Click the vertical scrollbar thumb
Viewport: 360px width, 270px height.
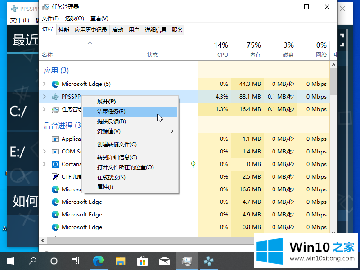[x=333, y=82]
